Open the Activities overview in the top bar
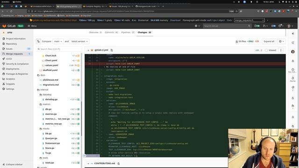 [x=5, y=2]
